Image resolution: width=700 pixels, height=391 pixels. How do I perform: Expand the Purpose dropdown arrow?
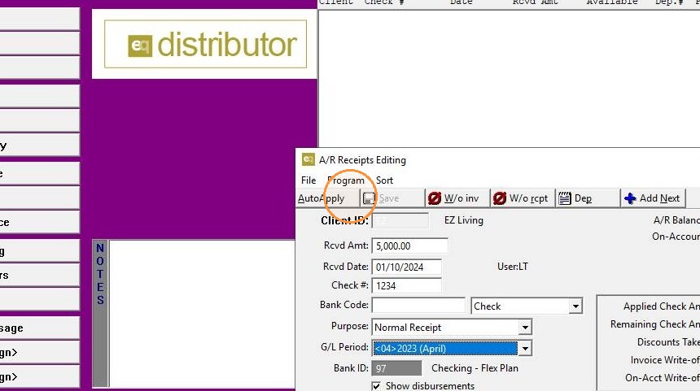pyautogui.click(x=525, y=328)
